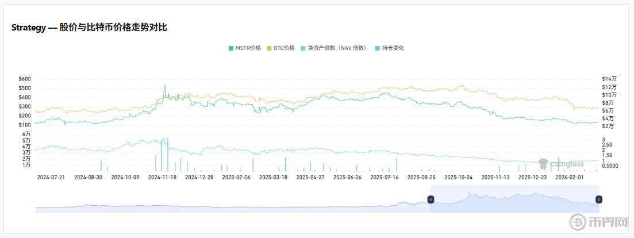634x238 pixels.
Task: Toggle the 持仓变化 legend series
Action: tap(388, 48)
